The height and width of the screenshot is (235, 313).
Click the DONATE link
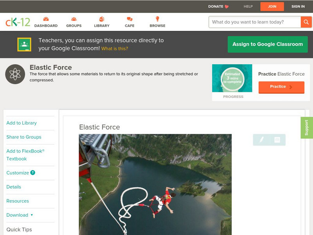[216, 7]
